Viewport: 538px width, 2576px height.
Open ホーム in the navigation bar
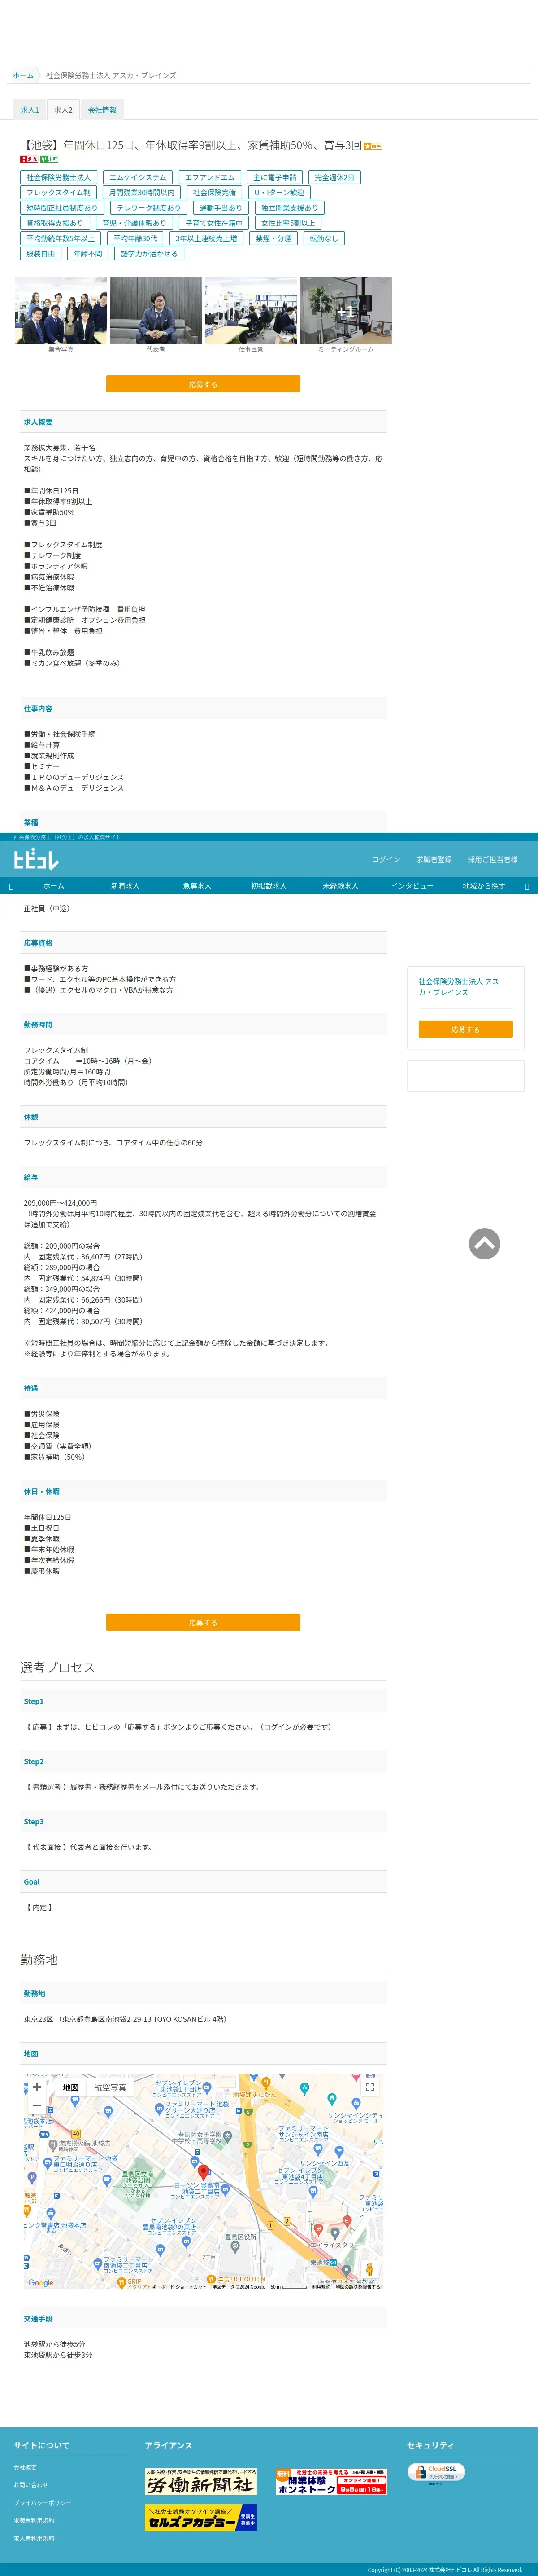(54, 886)
